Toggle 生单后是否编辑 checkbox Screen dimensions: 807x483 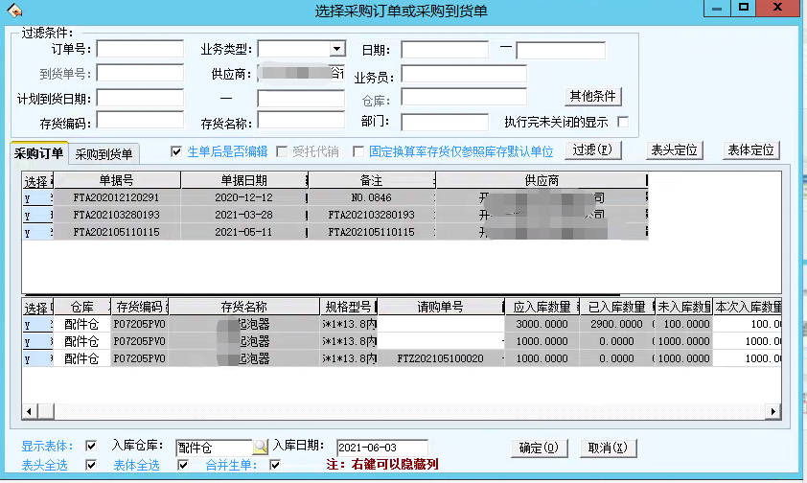coord(176,151)
